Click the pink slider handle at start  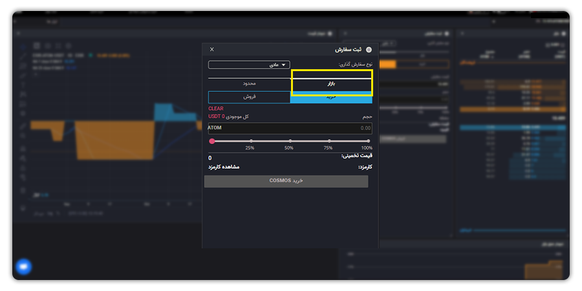(212, 141)
